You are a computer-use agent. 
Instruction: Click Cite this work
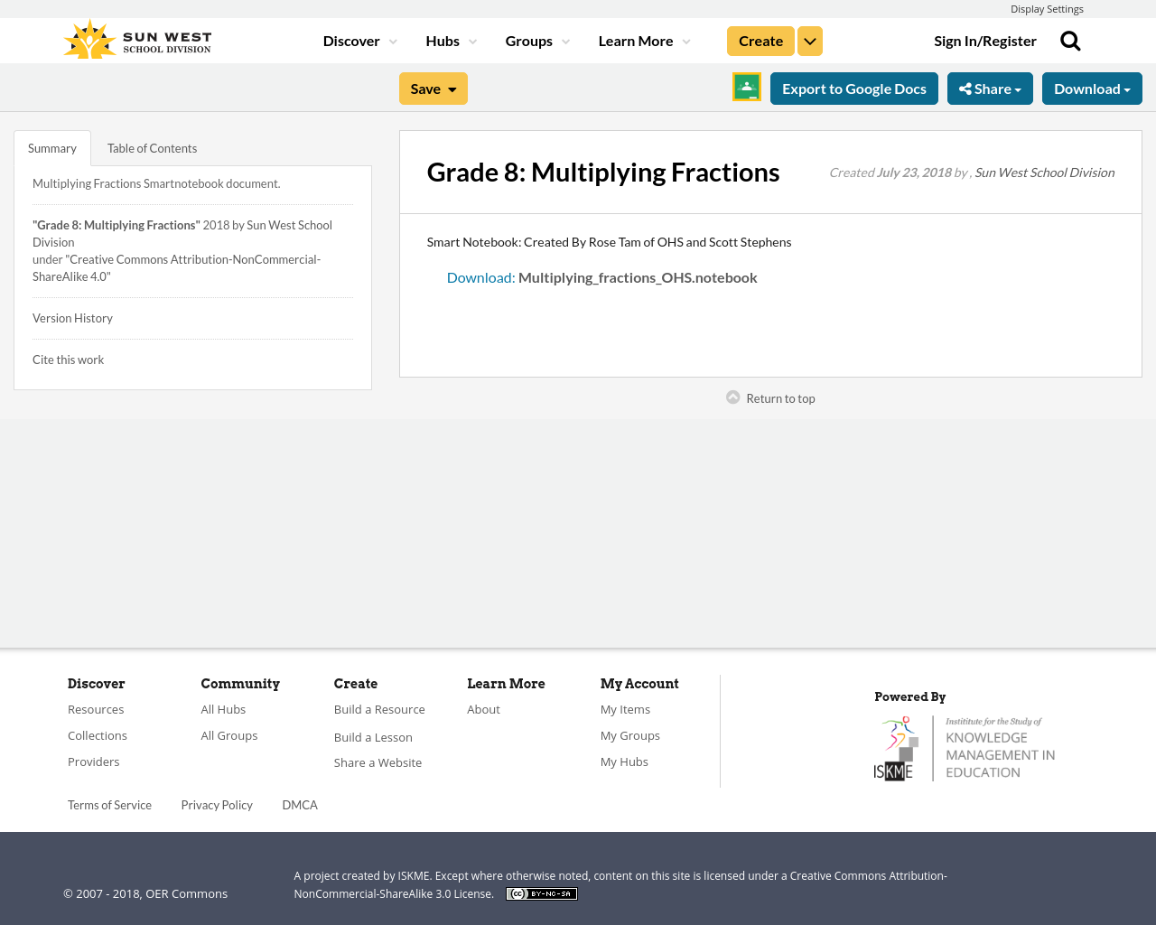click(x=68, y=359)
